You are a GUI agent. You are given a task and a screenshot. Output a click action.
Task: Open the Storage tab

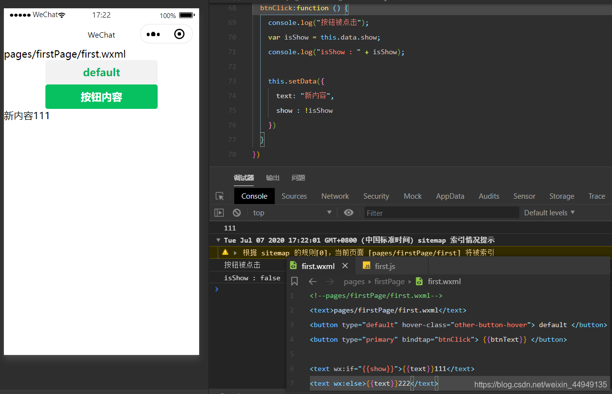(x=562, y=196)
